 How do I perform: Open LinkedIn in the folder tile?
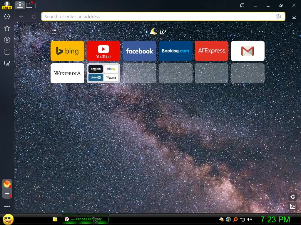click(x=96, y=77)
